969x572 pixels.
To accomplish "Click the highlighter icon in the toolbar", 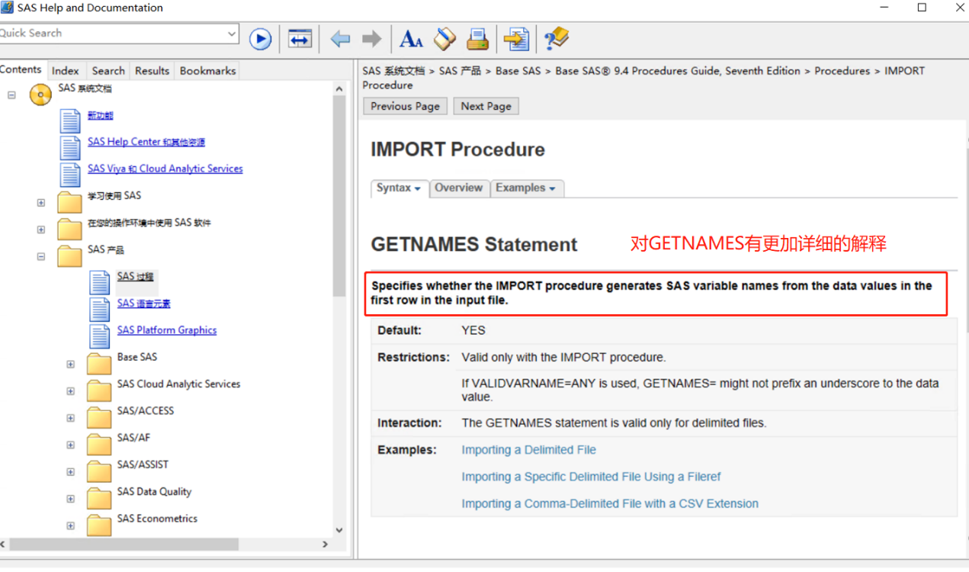I will (444, 39).
